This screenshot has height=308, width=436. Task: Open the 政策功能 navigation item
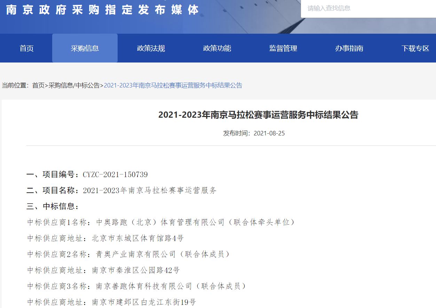217,48
